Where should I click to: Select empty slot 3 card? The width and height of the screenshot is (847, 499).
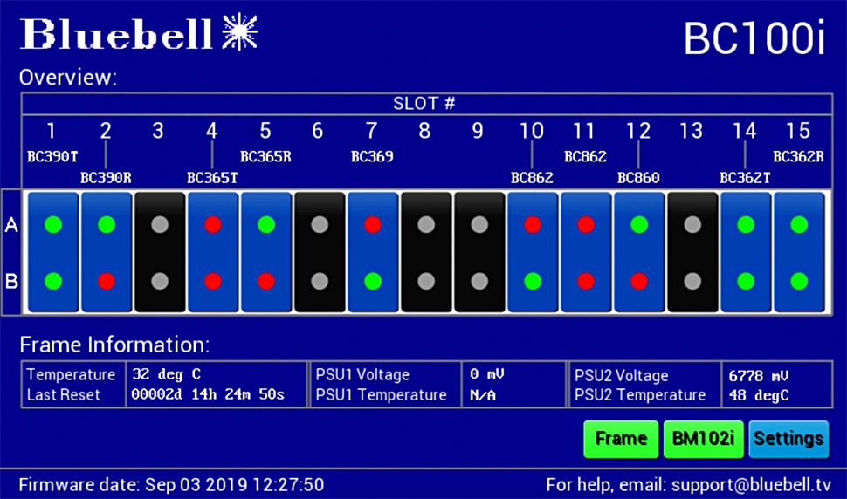pos(159,252)
